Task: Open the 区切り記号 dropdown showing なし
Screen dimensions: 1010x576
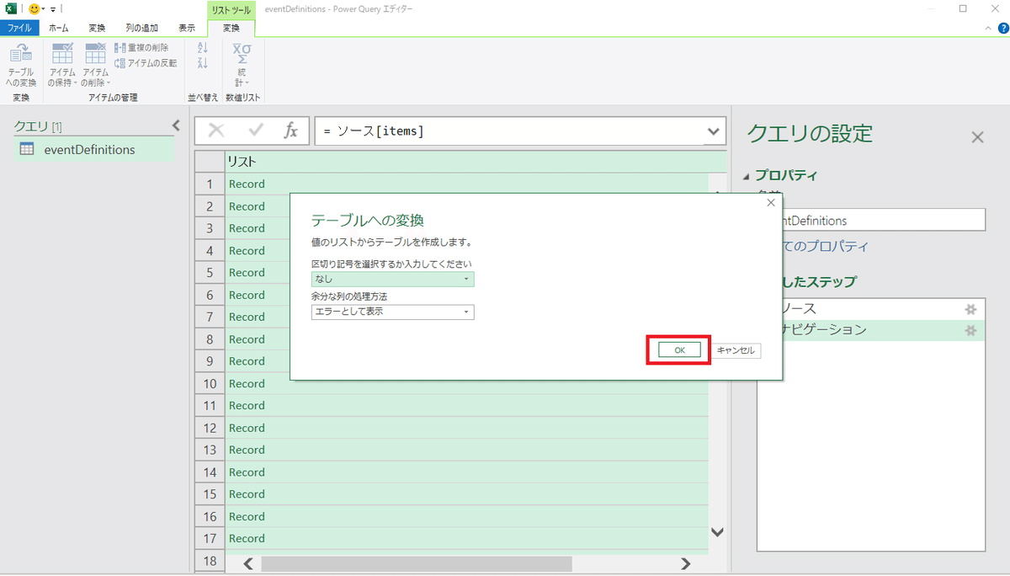Action: (x=392, y=279)
